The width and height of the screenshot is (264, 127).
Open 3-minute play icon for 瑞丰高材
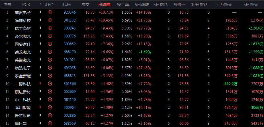click(50, 28)
